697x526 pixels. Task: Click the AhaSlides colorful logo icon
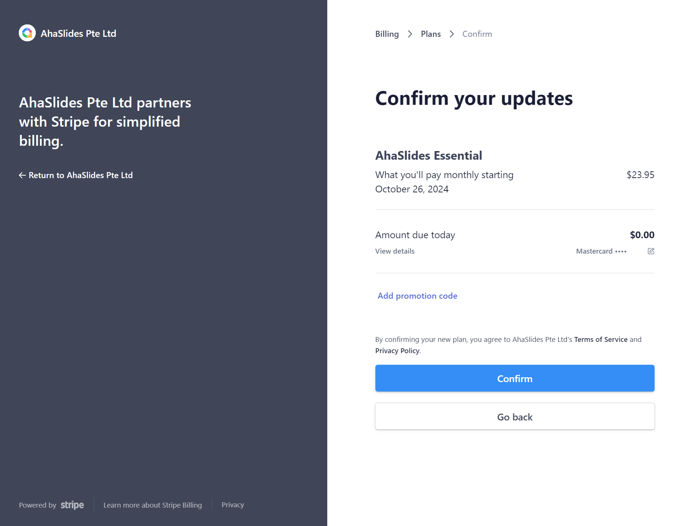pyautogui.click(x=27, y=33)
